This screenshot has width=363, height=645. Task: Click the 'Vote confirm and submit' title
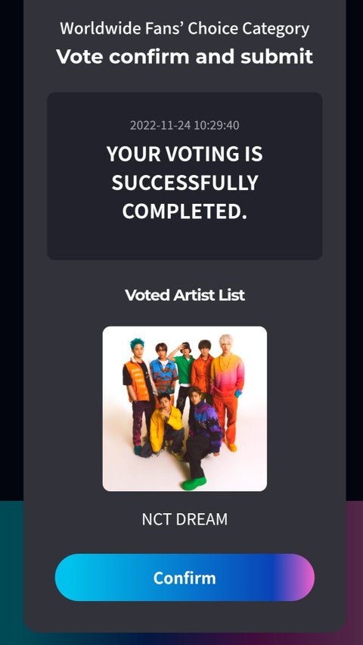coord(185,56)
